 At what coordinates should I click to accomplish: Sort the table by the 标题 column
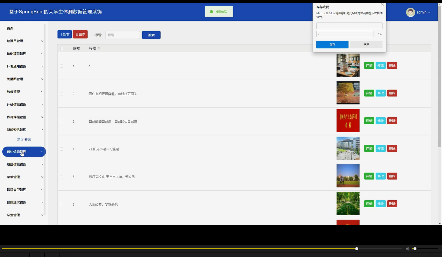[x=99, y=48]
